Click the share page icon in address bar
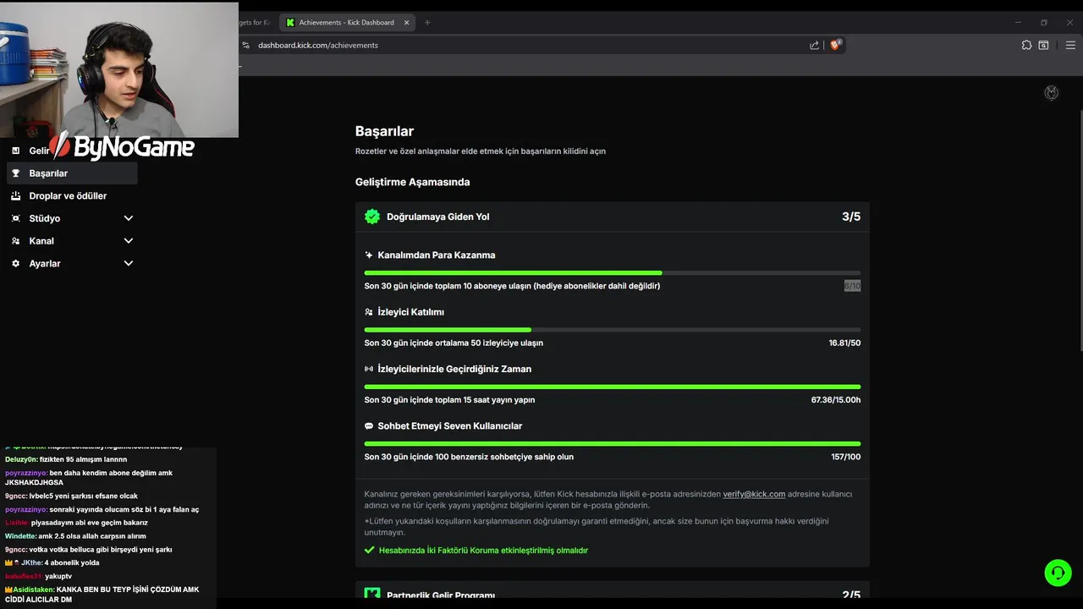1083x609 pixels. tap(814, 45)
